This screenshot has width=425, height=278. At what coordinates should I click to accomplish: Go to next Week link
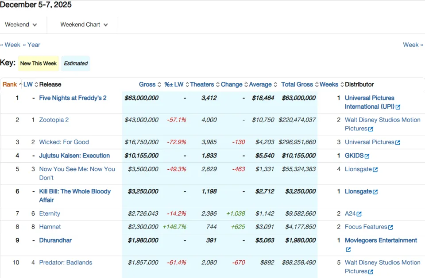[413, 45]
